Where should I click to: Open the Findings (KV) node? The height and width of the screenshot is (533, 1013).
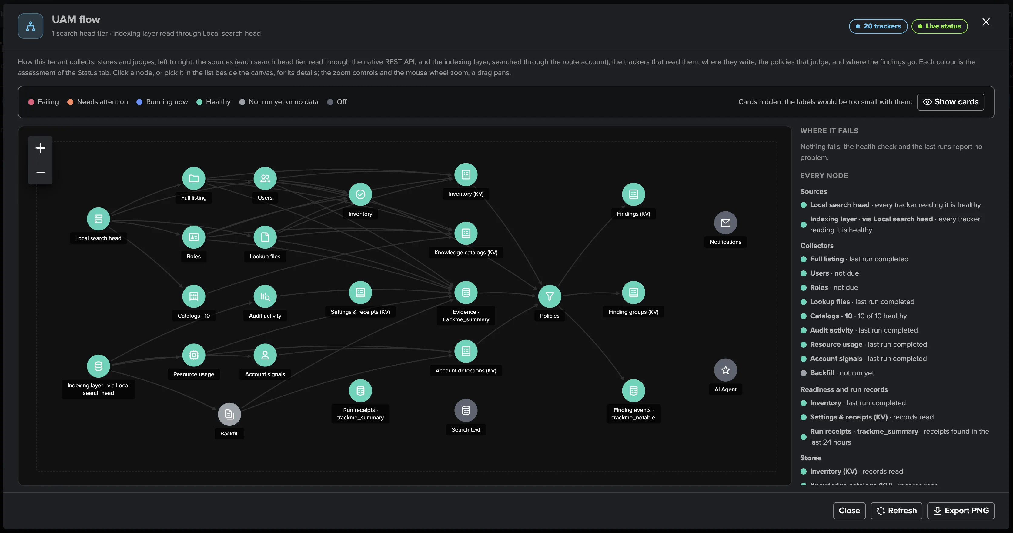634,194
